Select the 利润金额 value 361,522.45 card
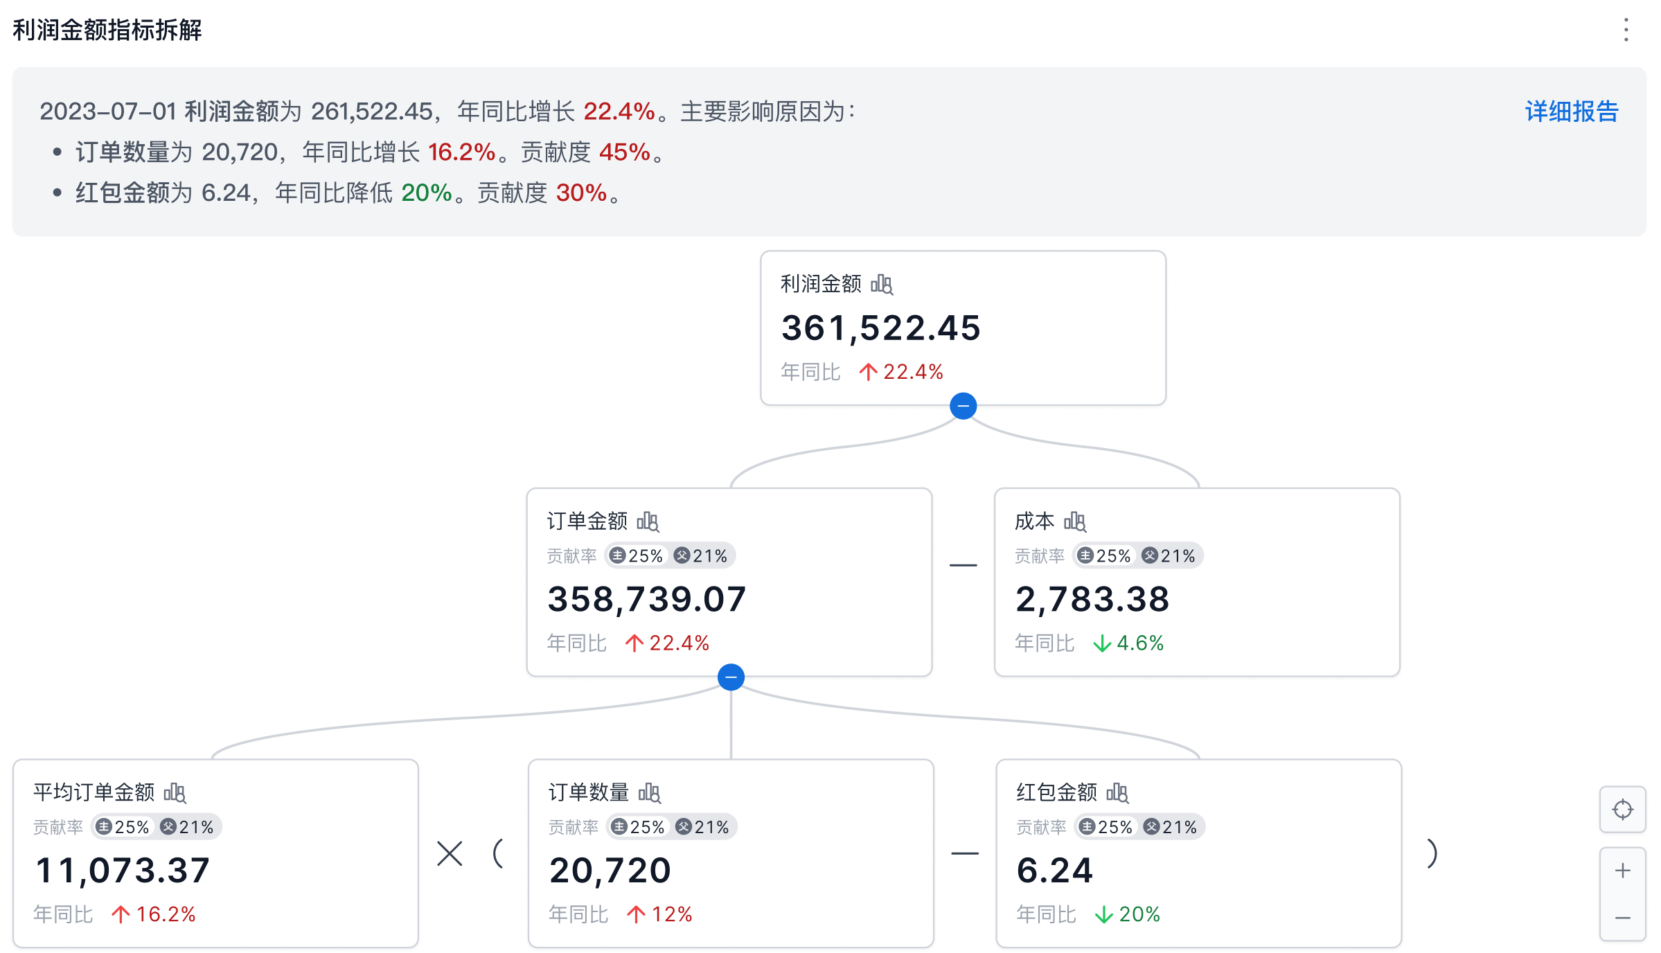The width and height of the screenshot is (1661, 953). (x=963, y=328)
